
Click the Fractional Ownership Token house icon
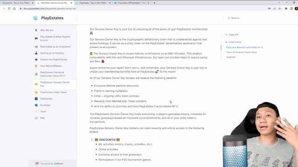pos(36,74)
